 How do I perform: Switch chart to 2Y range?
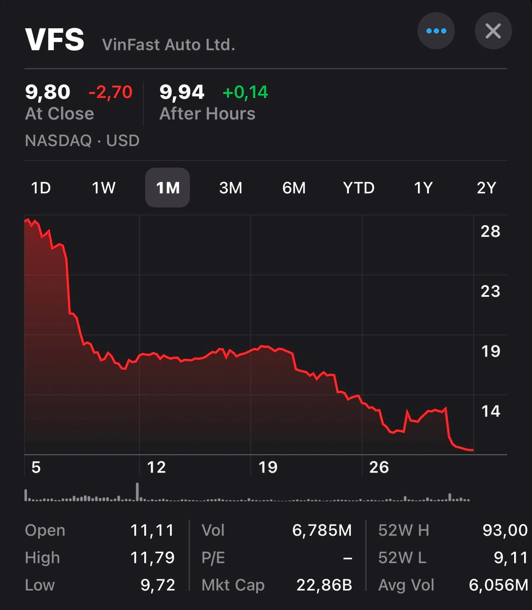coord(486,188)
